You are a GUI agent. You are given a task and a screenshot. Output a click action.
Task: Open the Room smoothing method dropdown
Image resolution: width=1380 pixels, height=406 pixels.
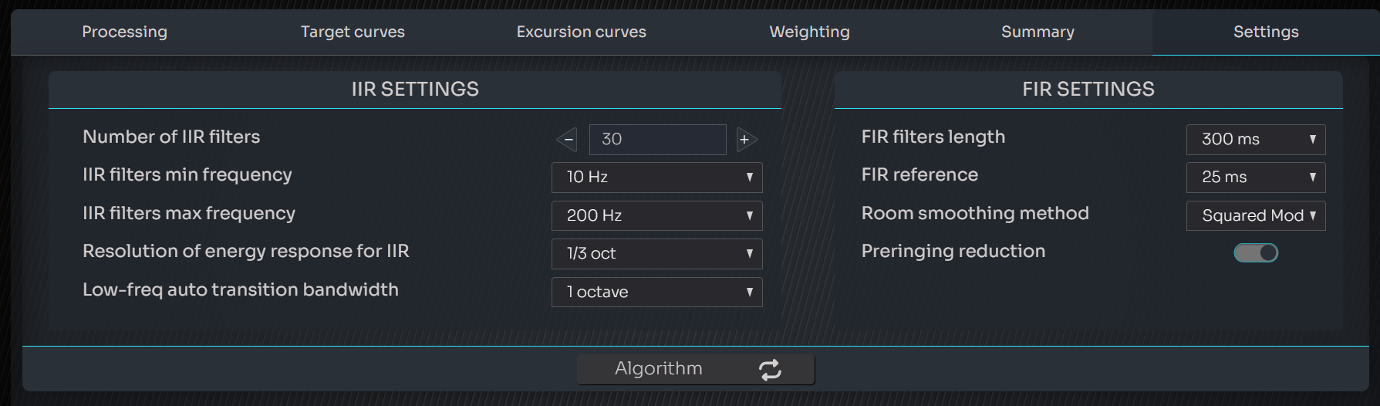[1255, 215]
